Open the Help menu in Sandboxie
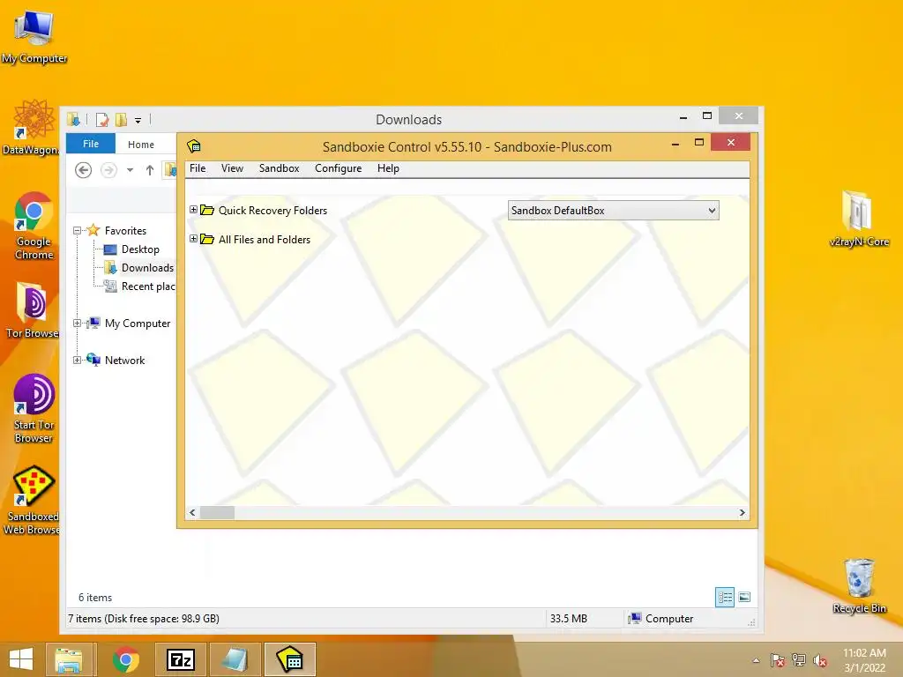The height and width of the screenshot is (677, 903). (x=388, y=168)
